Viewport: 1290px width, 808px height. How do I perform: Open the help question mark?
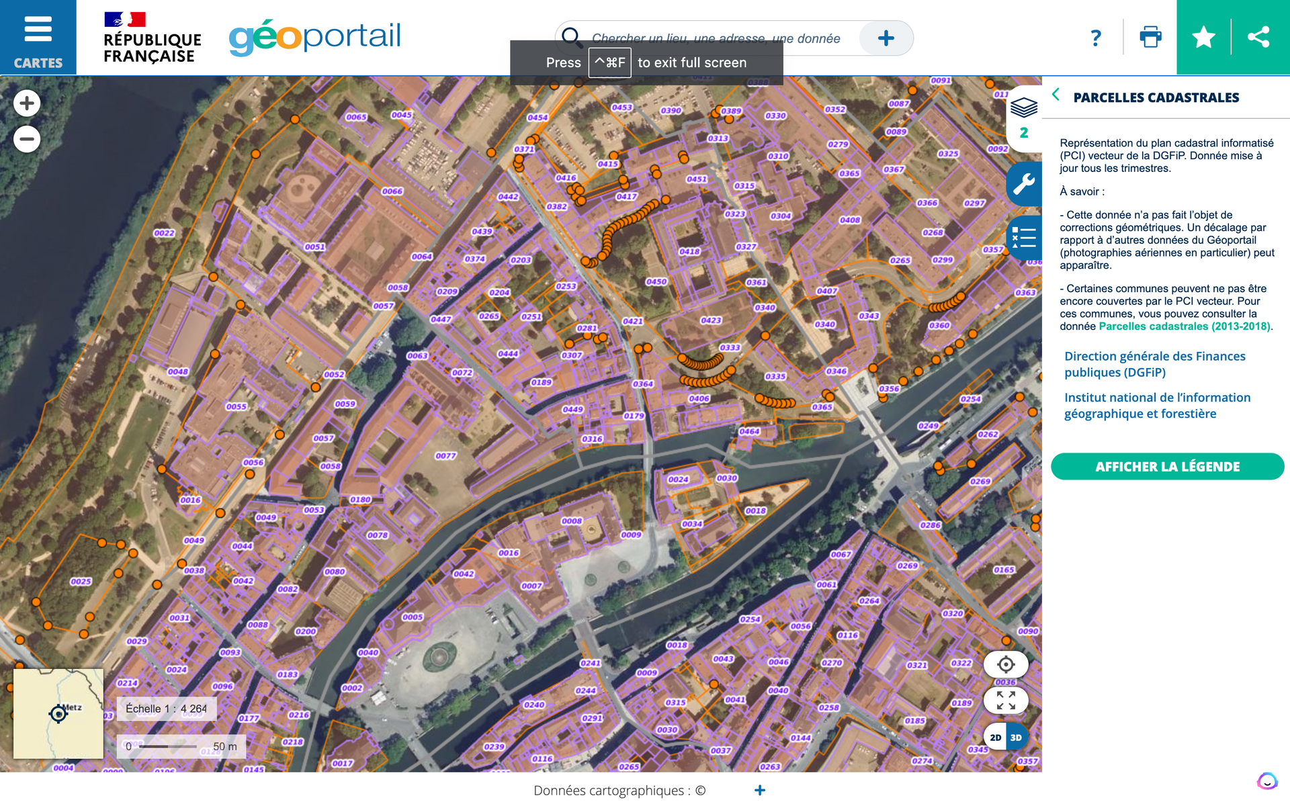click(x=1096, y=38)
